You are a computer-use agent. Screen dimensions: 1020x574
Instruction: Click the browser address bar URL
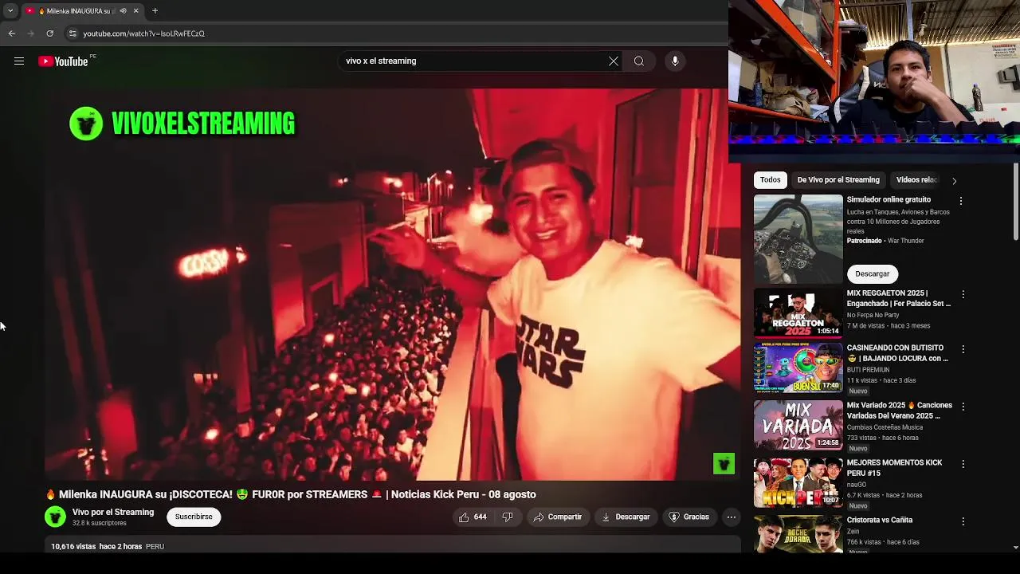pyautogui.click(x=144, y=33)
